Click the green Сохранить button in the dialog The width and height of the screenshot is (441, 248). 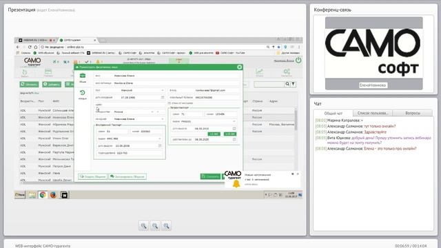(x=210, y=176)
